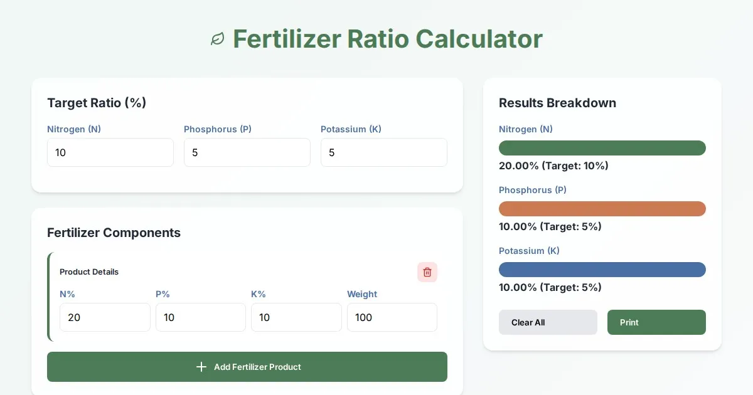Click the Fertilizer Ratio Calculator title
The image size is (753, 395).
tap(387, 39)
